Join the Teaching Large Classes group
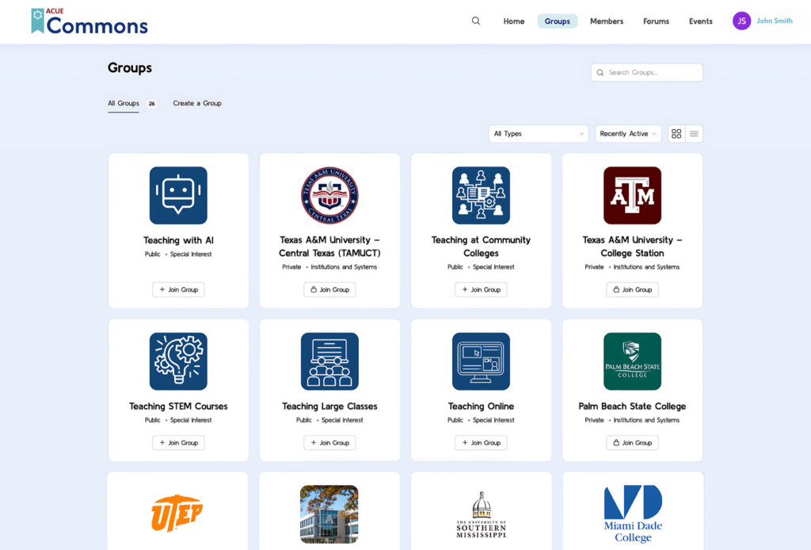The image size is (811, 550). pos(329,443)
